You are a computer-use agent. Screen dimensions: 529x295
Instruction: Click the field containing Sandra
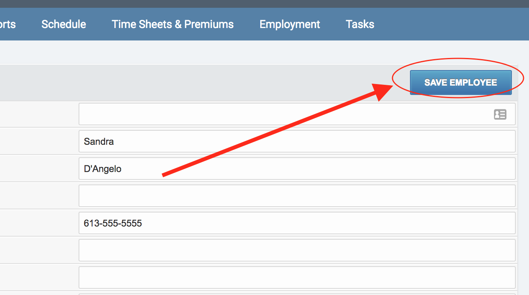click(x=297, y=141)
